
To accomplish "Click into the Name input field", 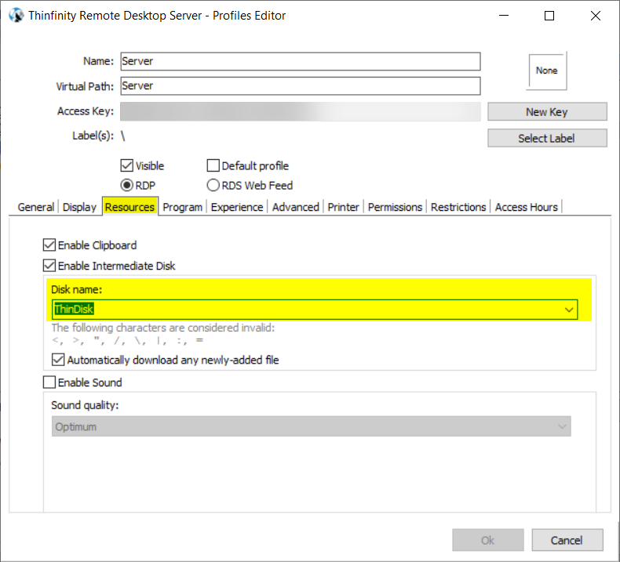I will tap(301, 61).
